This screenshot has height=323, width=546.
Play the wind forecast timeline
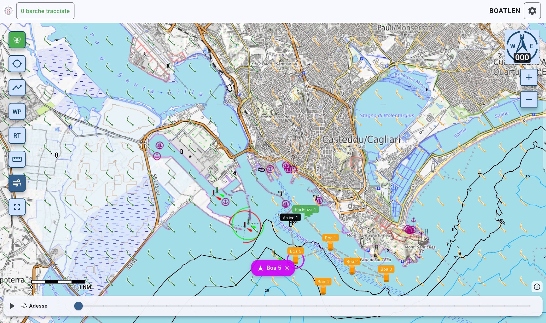click(x=12, y=306)
